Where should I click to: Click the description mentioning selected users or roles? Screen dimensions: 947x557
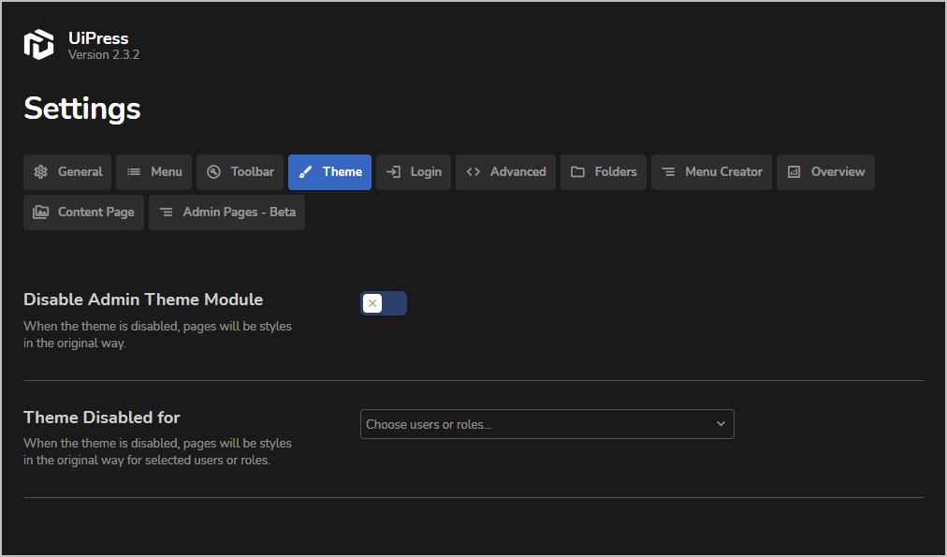157,452
